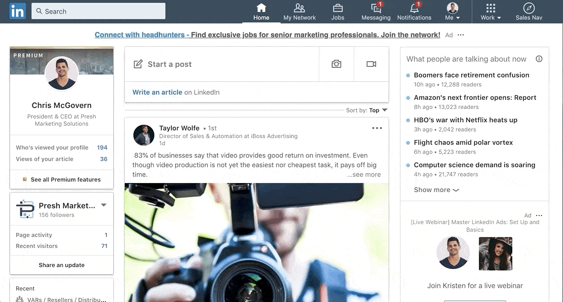
Task: Expand the Presh Market page dropdown arrow
Action: (104, 205)
